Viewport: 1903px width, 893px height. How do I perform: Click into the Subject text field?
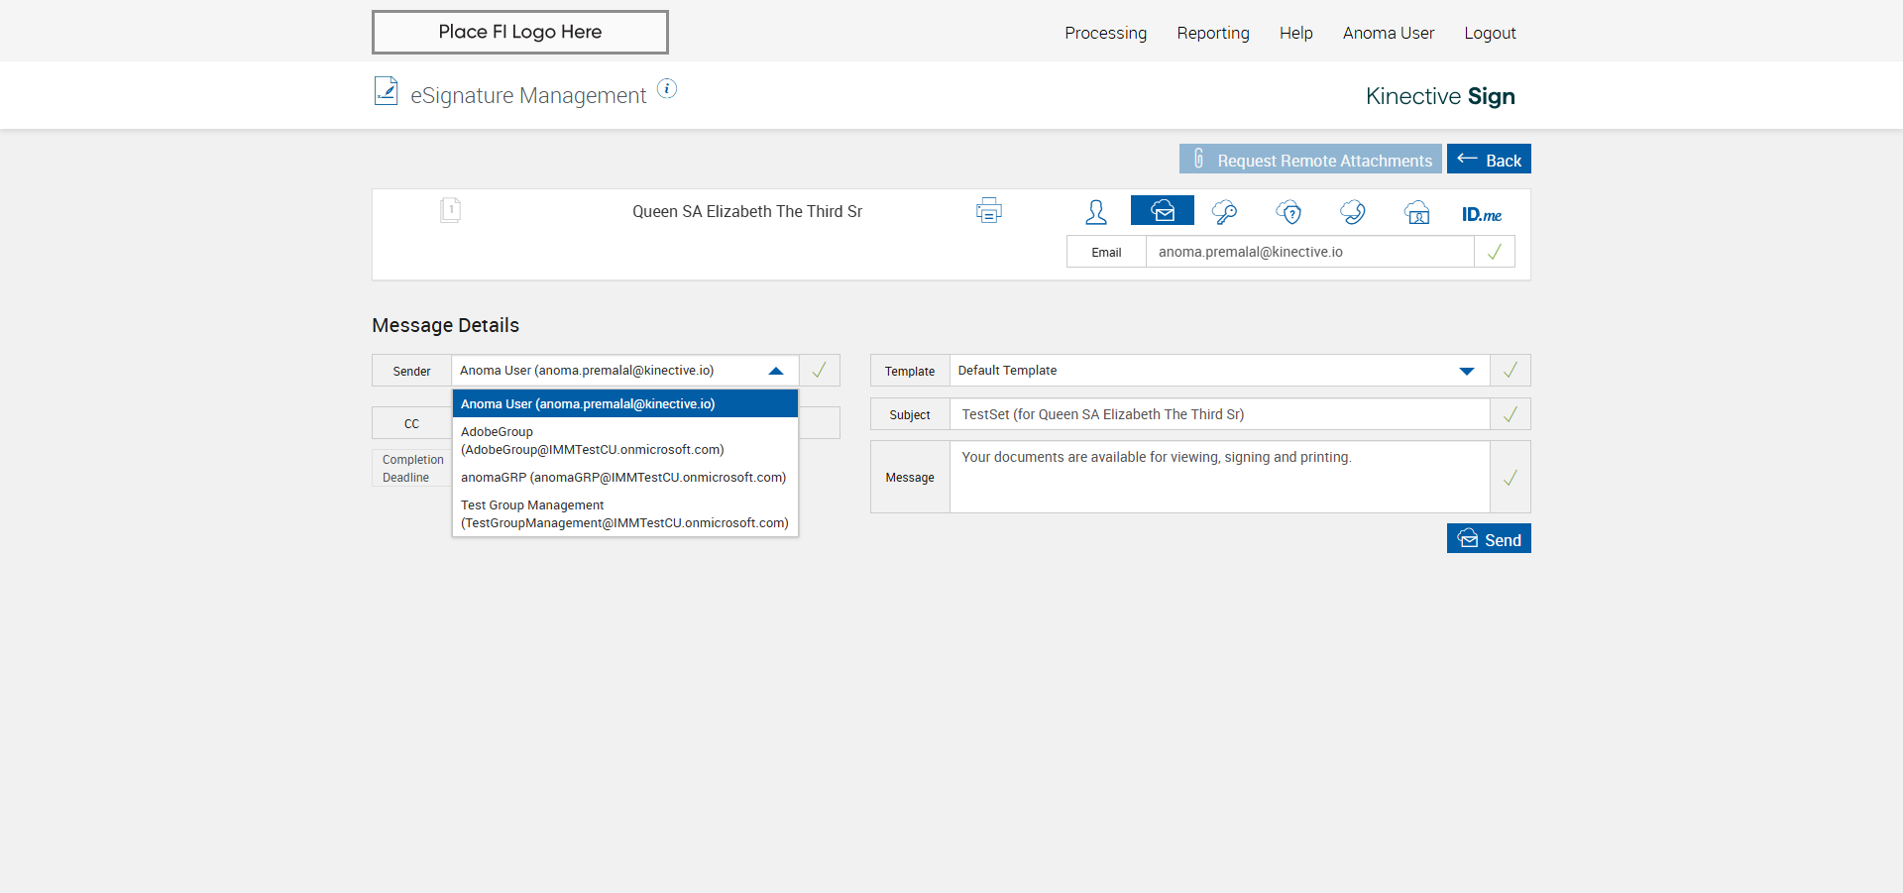[x=1219, y=414]
